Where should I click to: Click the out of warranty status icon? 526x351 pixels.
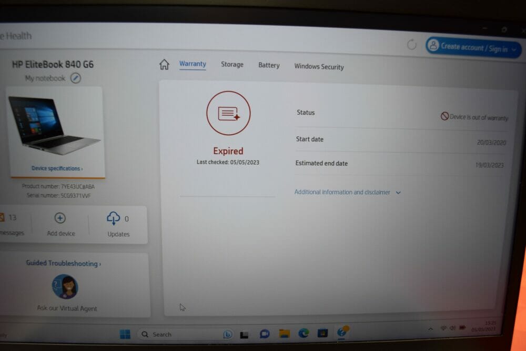pos(444,116)
